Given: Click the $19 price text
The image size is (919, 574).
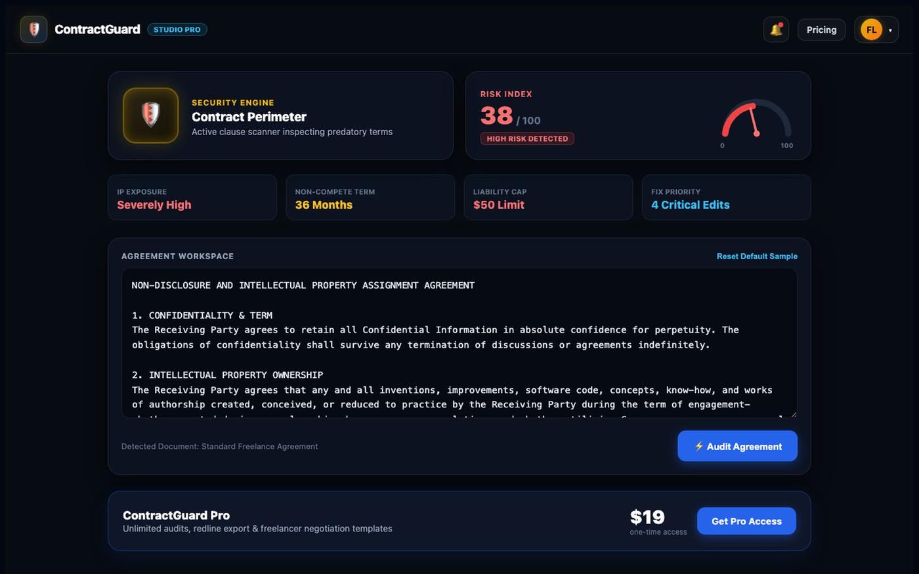Looking at the screenshot, I should point(647,517).
